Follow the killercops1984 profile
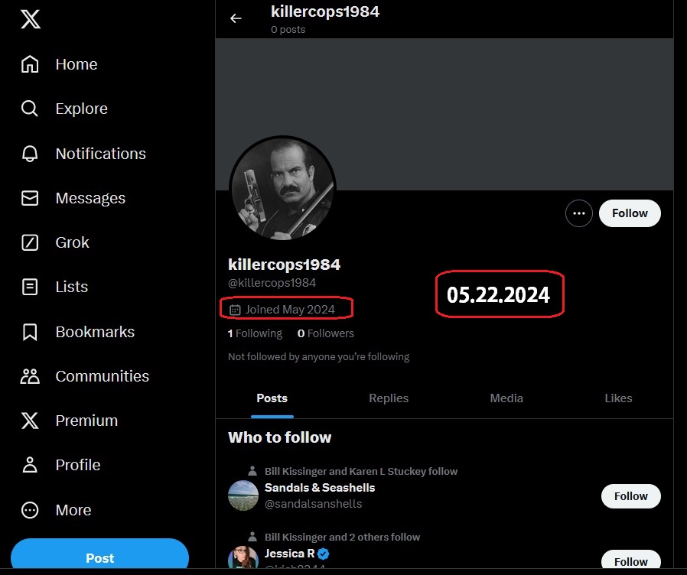Image resolution: width=687 pixels, height=575 pixels. point(630,213)
